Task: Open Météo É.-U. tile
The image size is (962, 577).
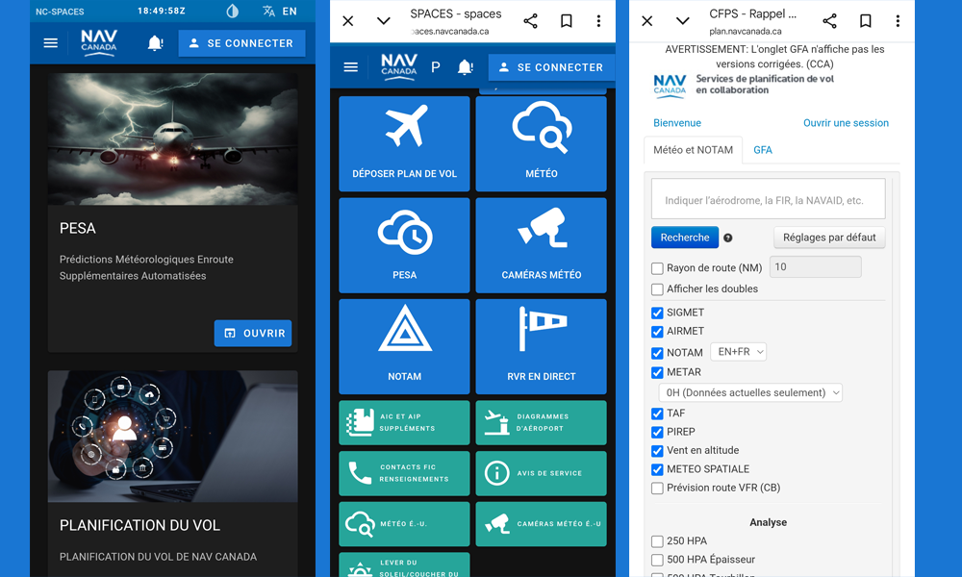Action: 404,524
